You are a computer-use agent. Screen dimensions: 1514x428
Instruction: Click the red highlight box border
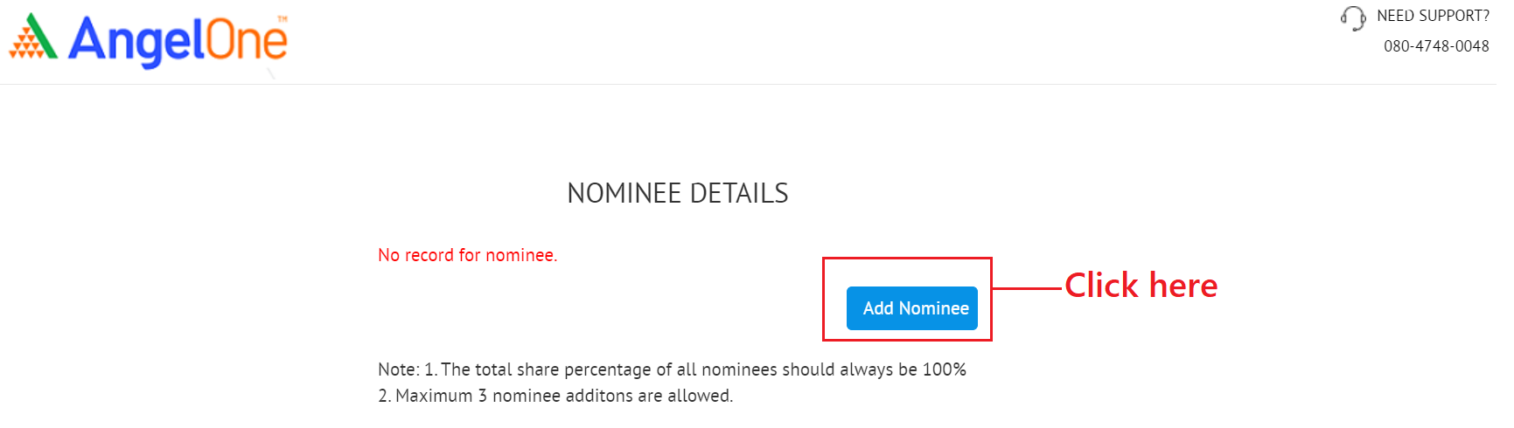pyautogui.click(x=907, y=259)
